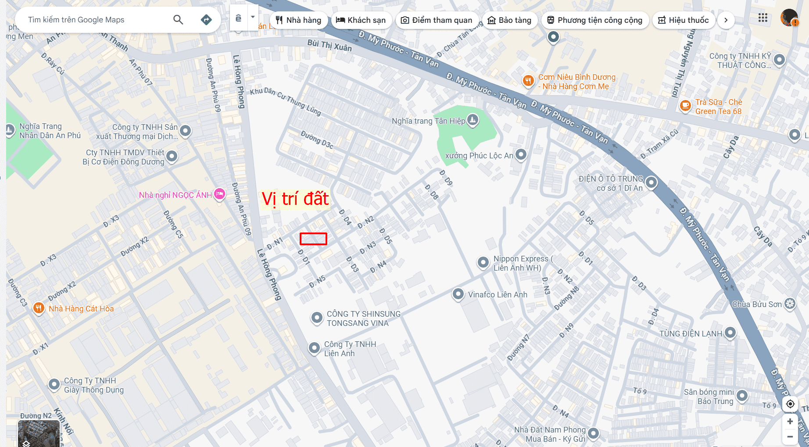Center map on your location
The width and height of the screenshot is (809, 447).
pyautogui.click(x=790, y=404)
